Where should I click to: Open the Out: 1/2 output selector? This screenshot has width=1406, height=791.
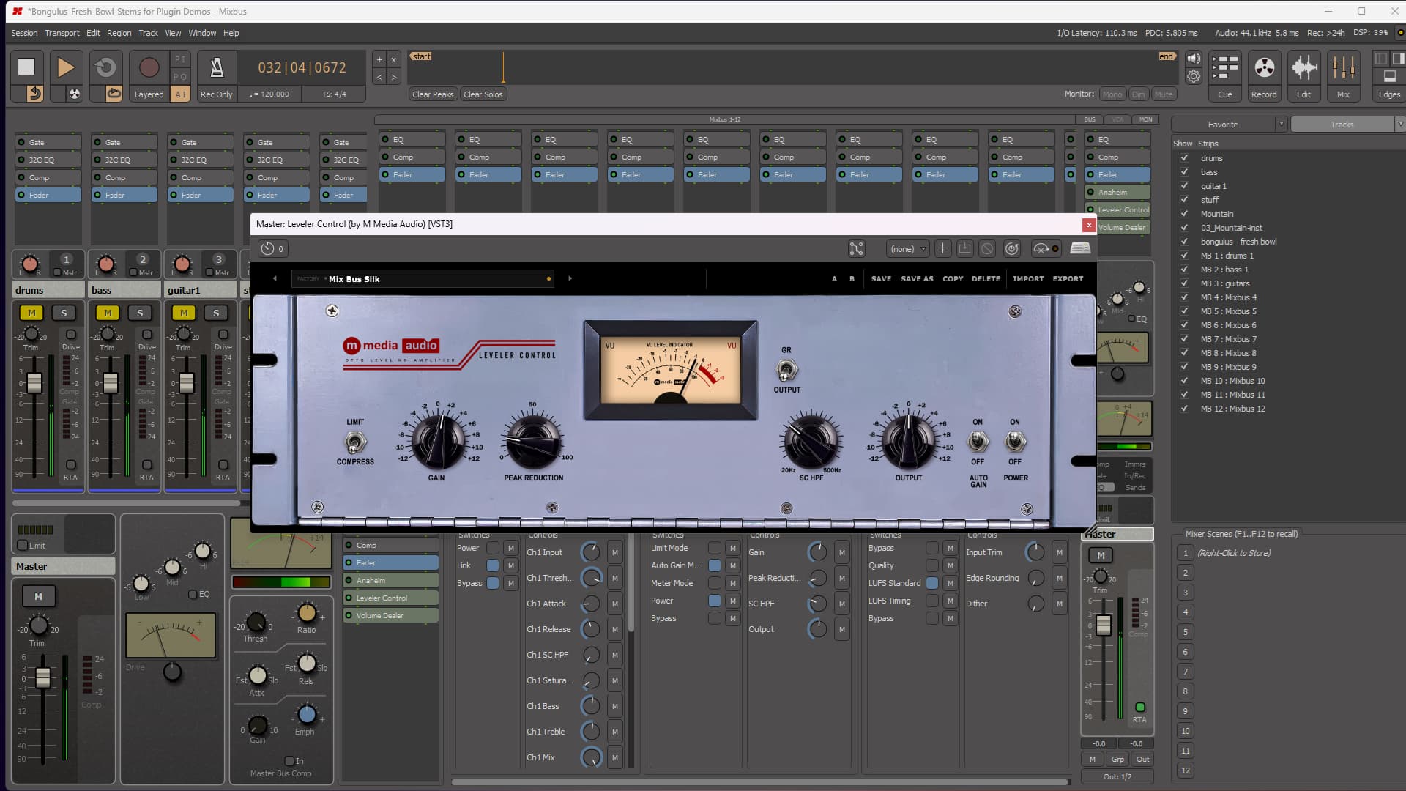click(x=1117, y=777)
